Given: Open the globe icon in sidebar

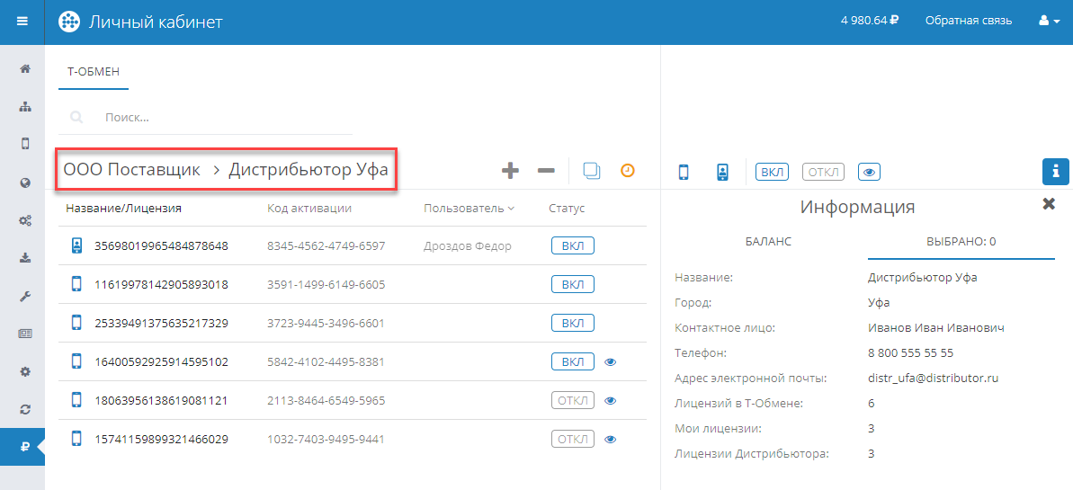Looking at the screenshot, I should (25, 183).
